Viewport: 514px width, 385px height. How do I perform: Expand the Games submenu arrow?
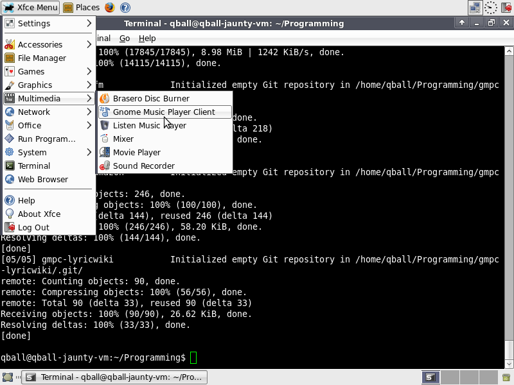89,71
